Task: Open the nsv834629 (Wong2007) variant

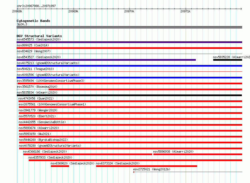Action: [x=34, y=51]
